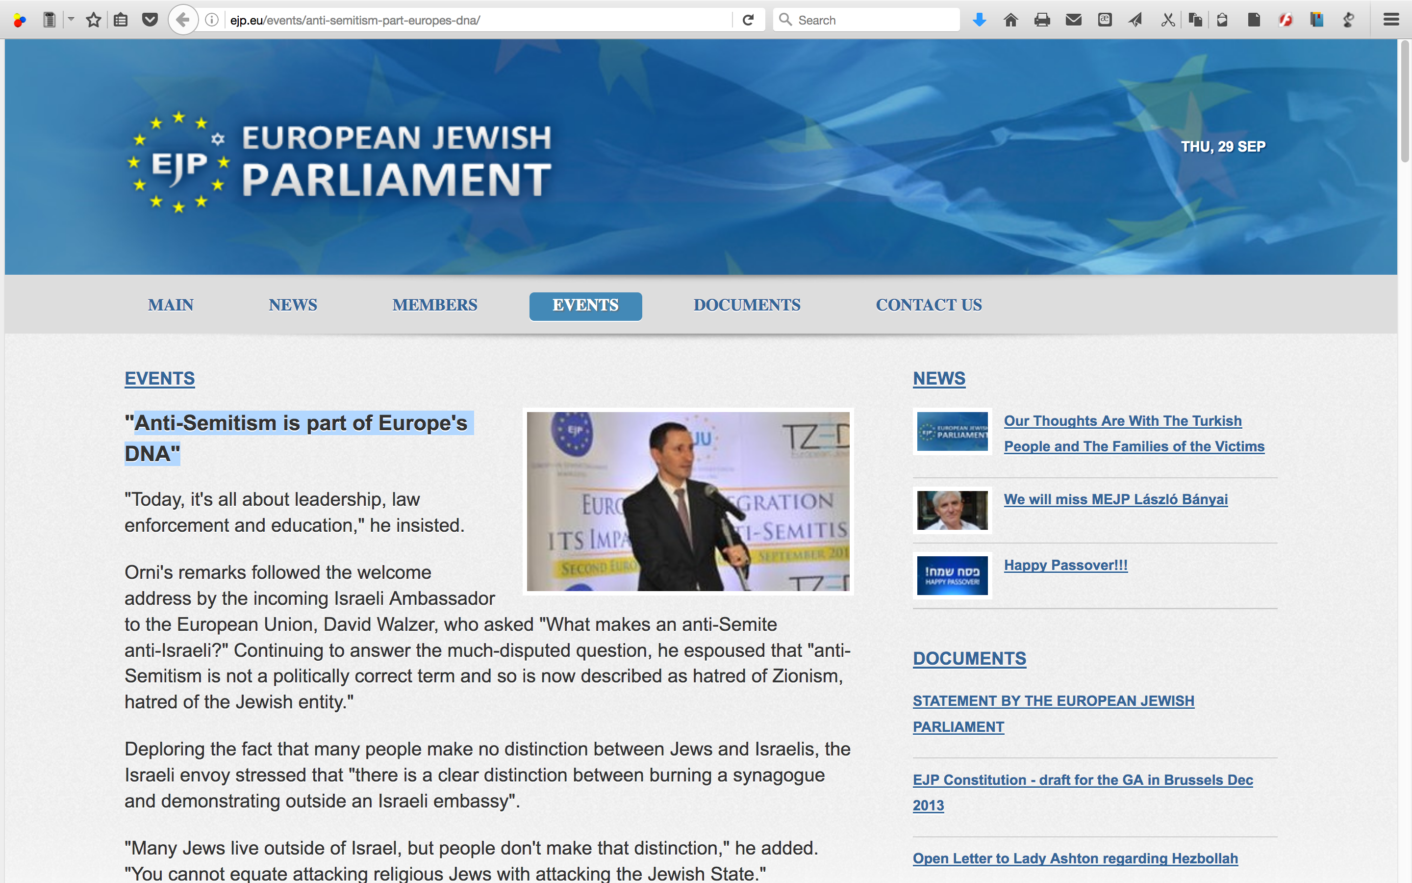Email a link via the envelope icon
The image size is (1412, 883).
click(x=1074, y=21)
